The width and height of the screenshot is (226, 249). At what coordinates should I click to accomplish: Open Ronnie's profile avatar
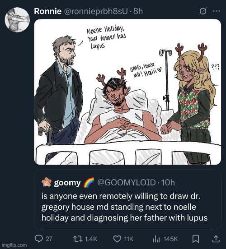(17, 20)
